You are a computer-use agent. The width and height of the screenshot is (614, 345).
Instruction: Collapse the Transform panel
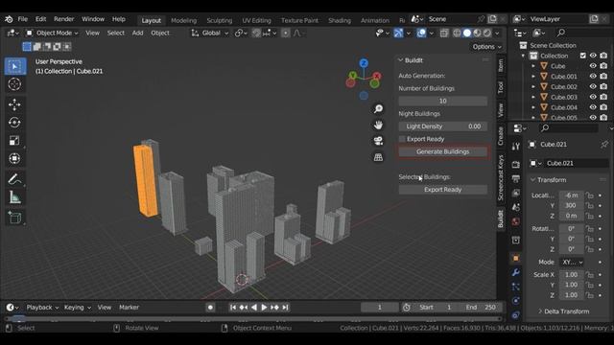(x=533, y=180)
